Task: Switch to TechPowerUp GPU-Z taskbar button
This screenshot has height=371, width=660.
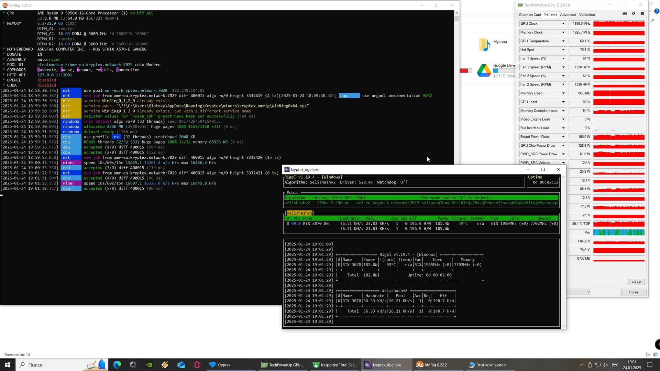Action: pos(283,365)
